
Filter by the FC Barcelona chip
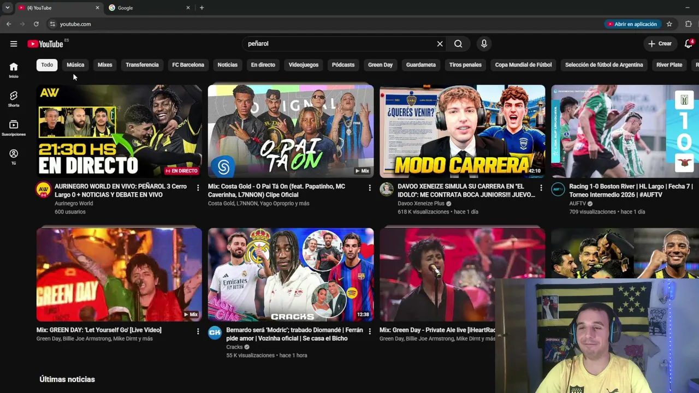tap(188, 65)
